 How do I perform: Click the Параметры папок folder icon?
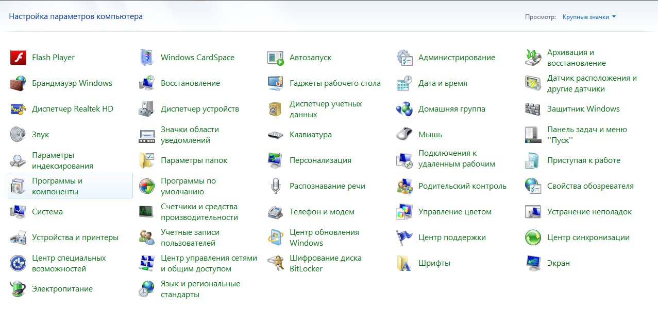(147, 160)
